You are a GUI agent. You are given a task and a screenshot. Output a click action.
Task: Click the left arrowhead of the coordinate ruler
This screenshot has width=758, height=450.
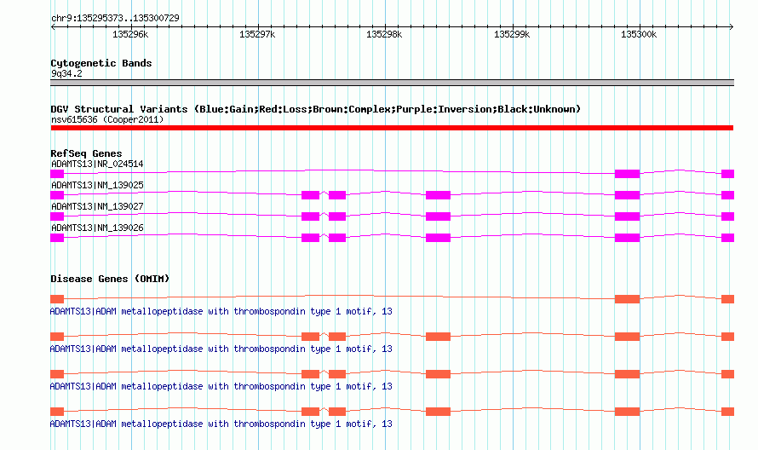click(53, 26)
